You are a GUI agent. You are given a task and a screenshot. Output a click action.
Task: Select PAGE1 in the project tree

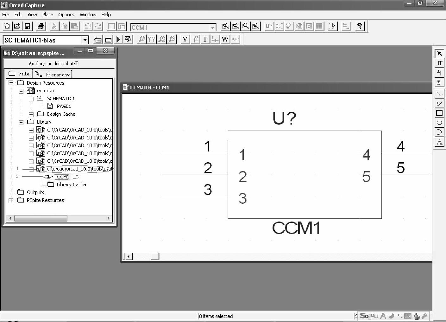point(64,106)
